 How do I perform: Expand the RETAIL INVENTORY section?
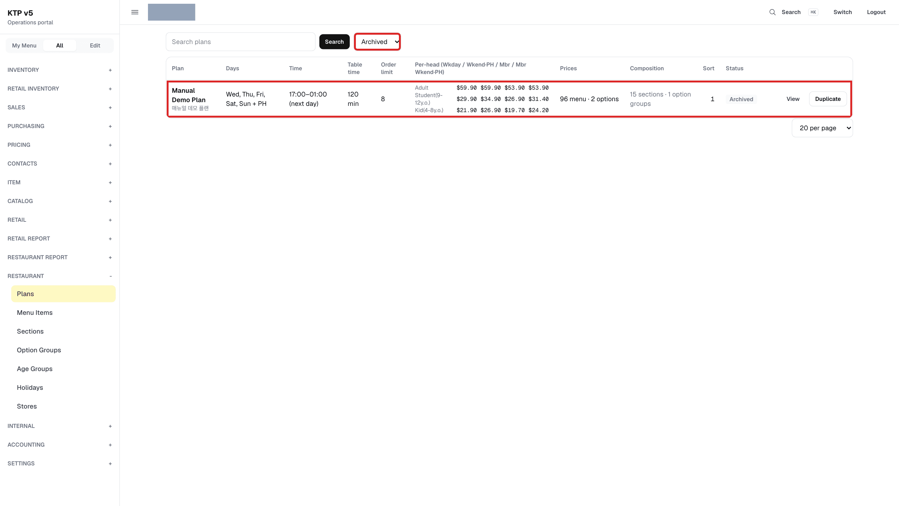60,89
